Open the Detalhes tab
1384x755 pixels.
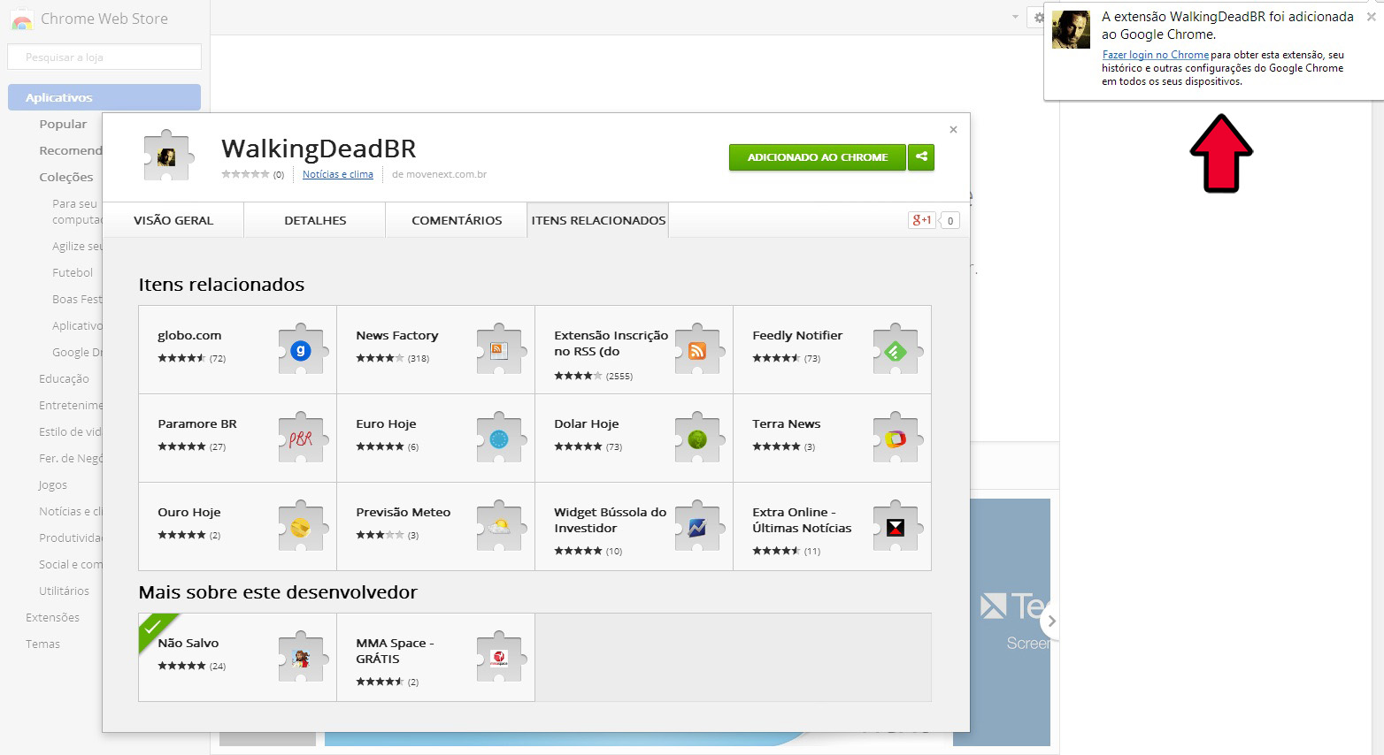pyautogui.click(x=315, y=220)
